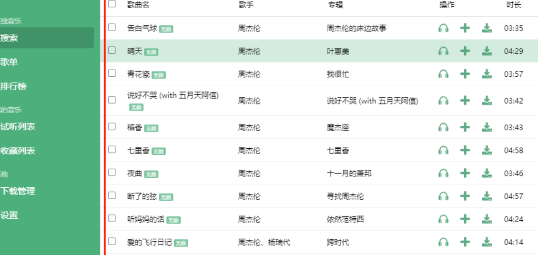Click the song title 晴天
538x255 pixels.
[134, 51]
